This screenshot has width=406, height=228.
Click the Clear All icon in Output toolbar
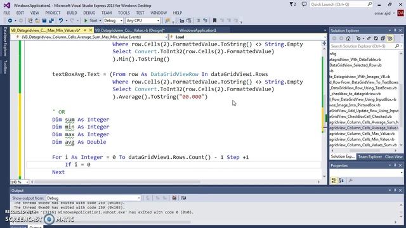[x=174, y=198]
